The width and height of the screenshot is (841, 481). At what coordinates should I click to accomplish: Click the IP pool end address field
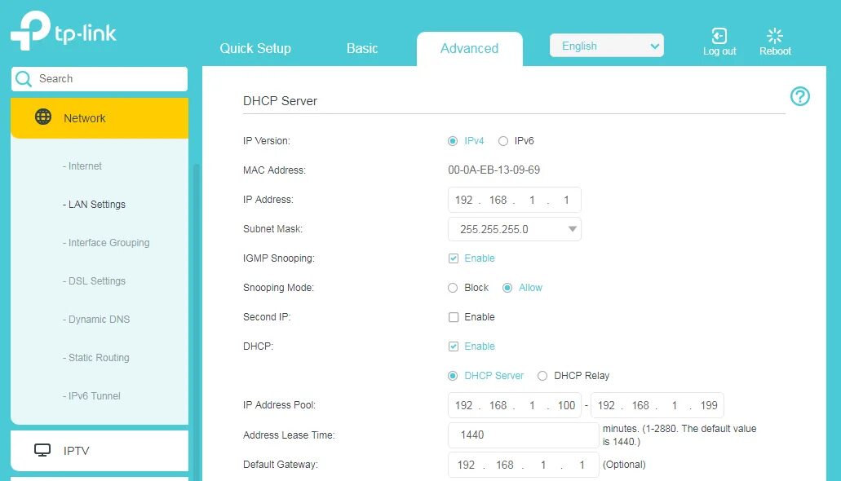pyautogui.click(x=657, y=405)
